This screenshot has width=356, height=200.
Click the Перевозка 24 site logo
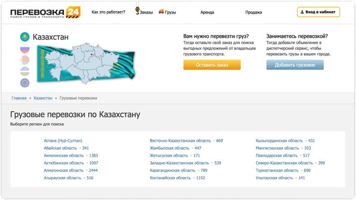coord(45,12)
